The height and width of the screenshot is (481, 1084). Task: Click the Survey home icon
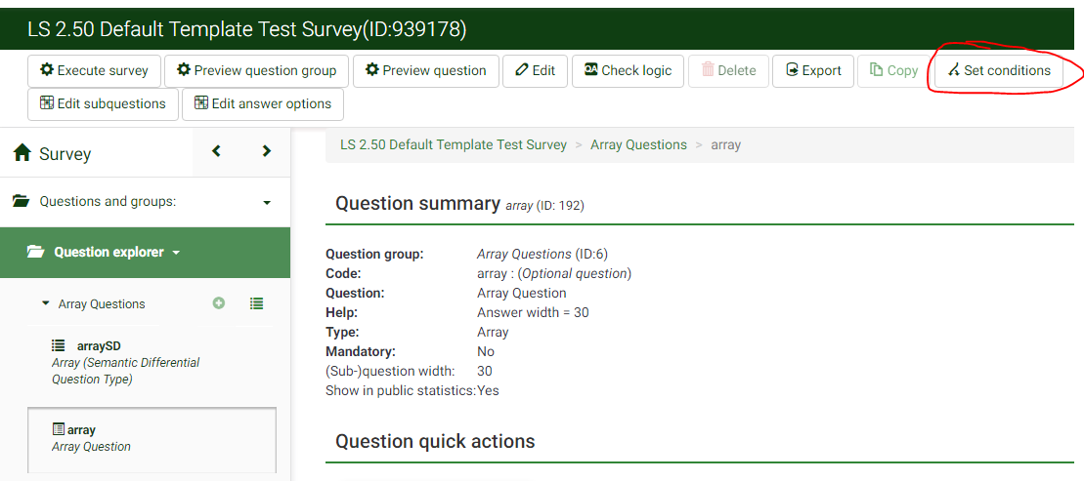(22, 153)
